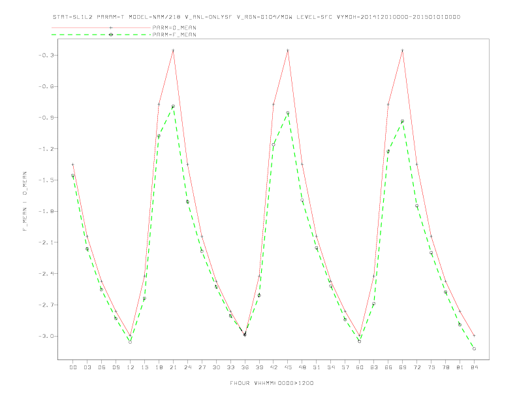The width and height of the screenshot is (517, 400).
Task: Click the 15 forecast hour tick label
Action: click(x=144, y=367)
